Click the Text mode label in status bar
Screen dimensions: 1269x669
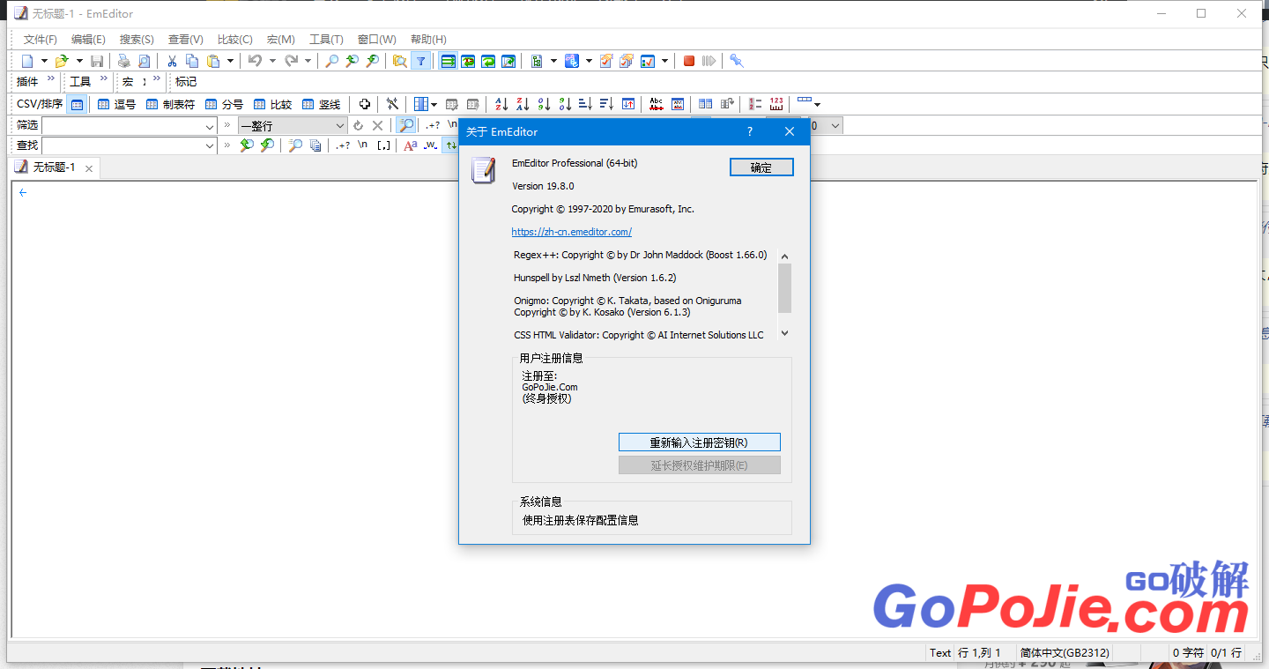[x=940, y=653]
